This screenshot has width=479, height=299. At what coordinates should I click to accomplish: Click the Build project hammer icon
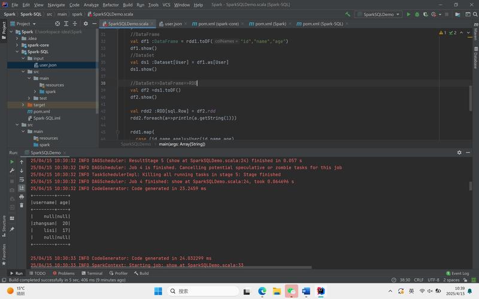pyautogui.click(x=347, y=14)
